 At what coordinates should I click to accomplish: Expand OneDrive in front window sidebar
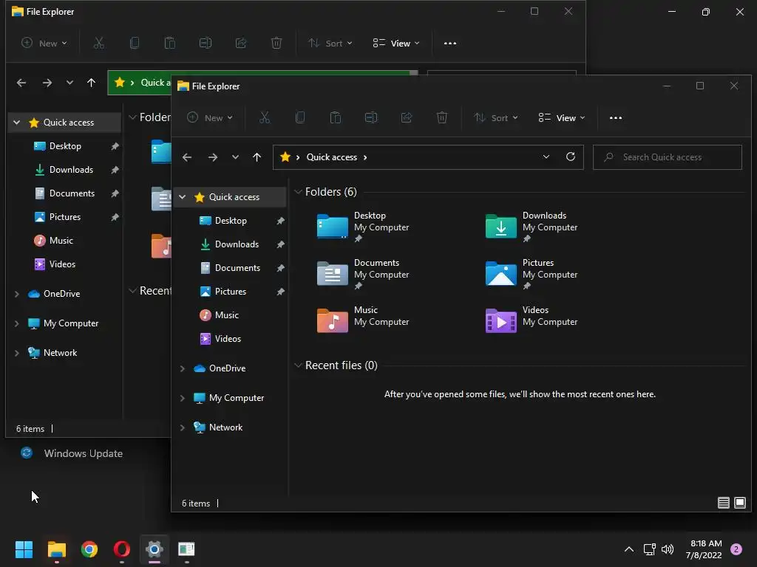click(x=183, y=368)
